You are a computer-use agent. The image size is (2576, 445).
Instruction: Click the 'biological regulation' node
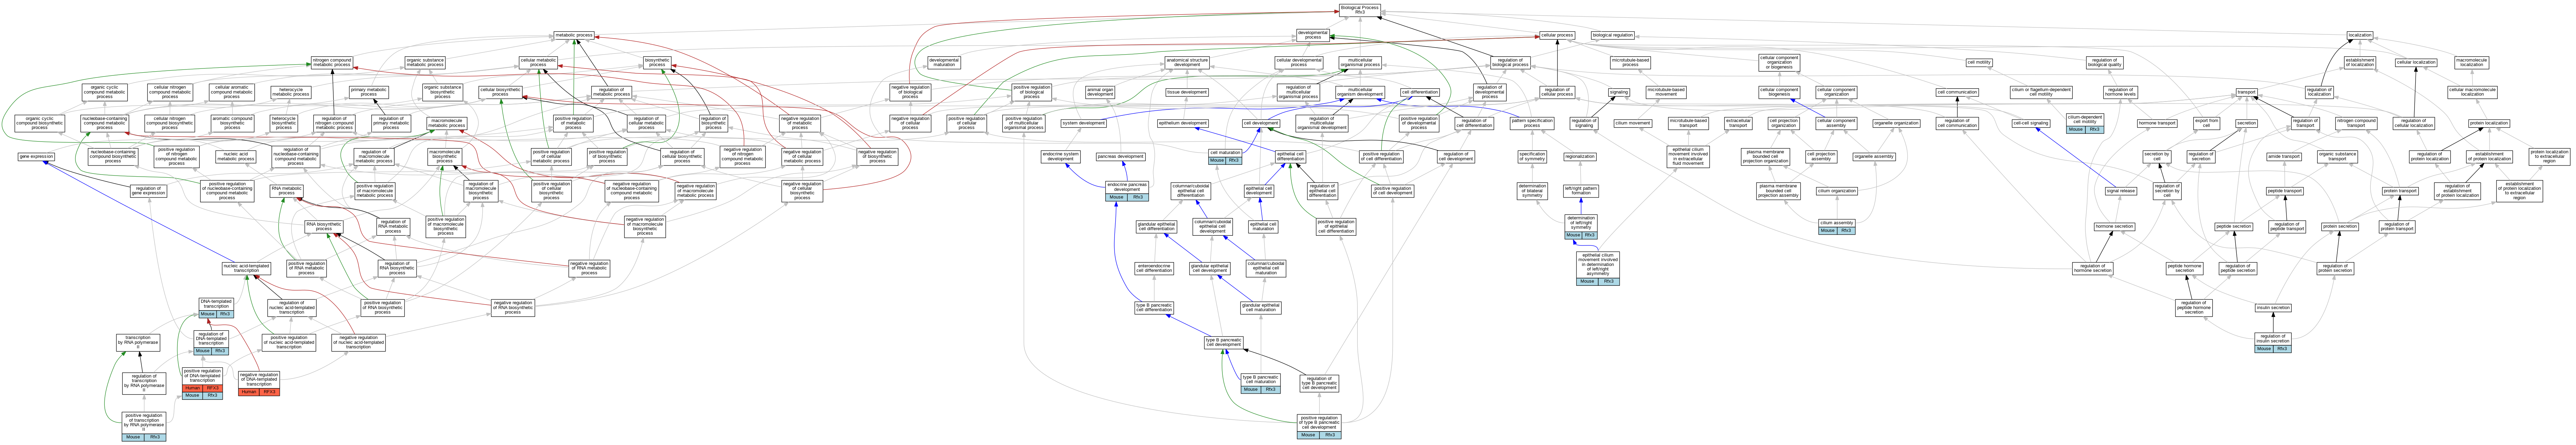(x=1612, y=35)
